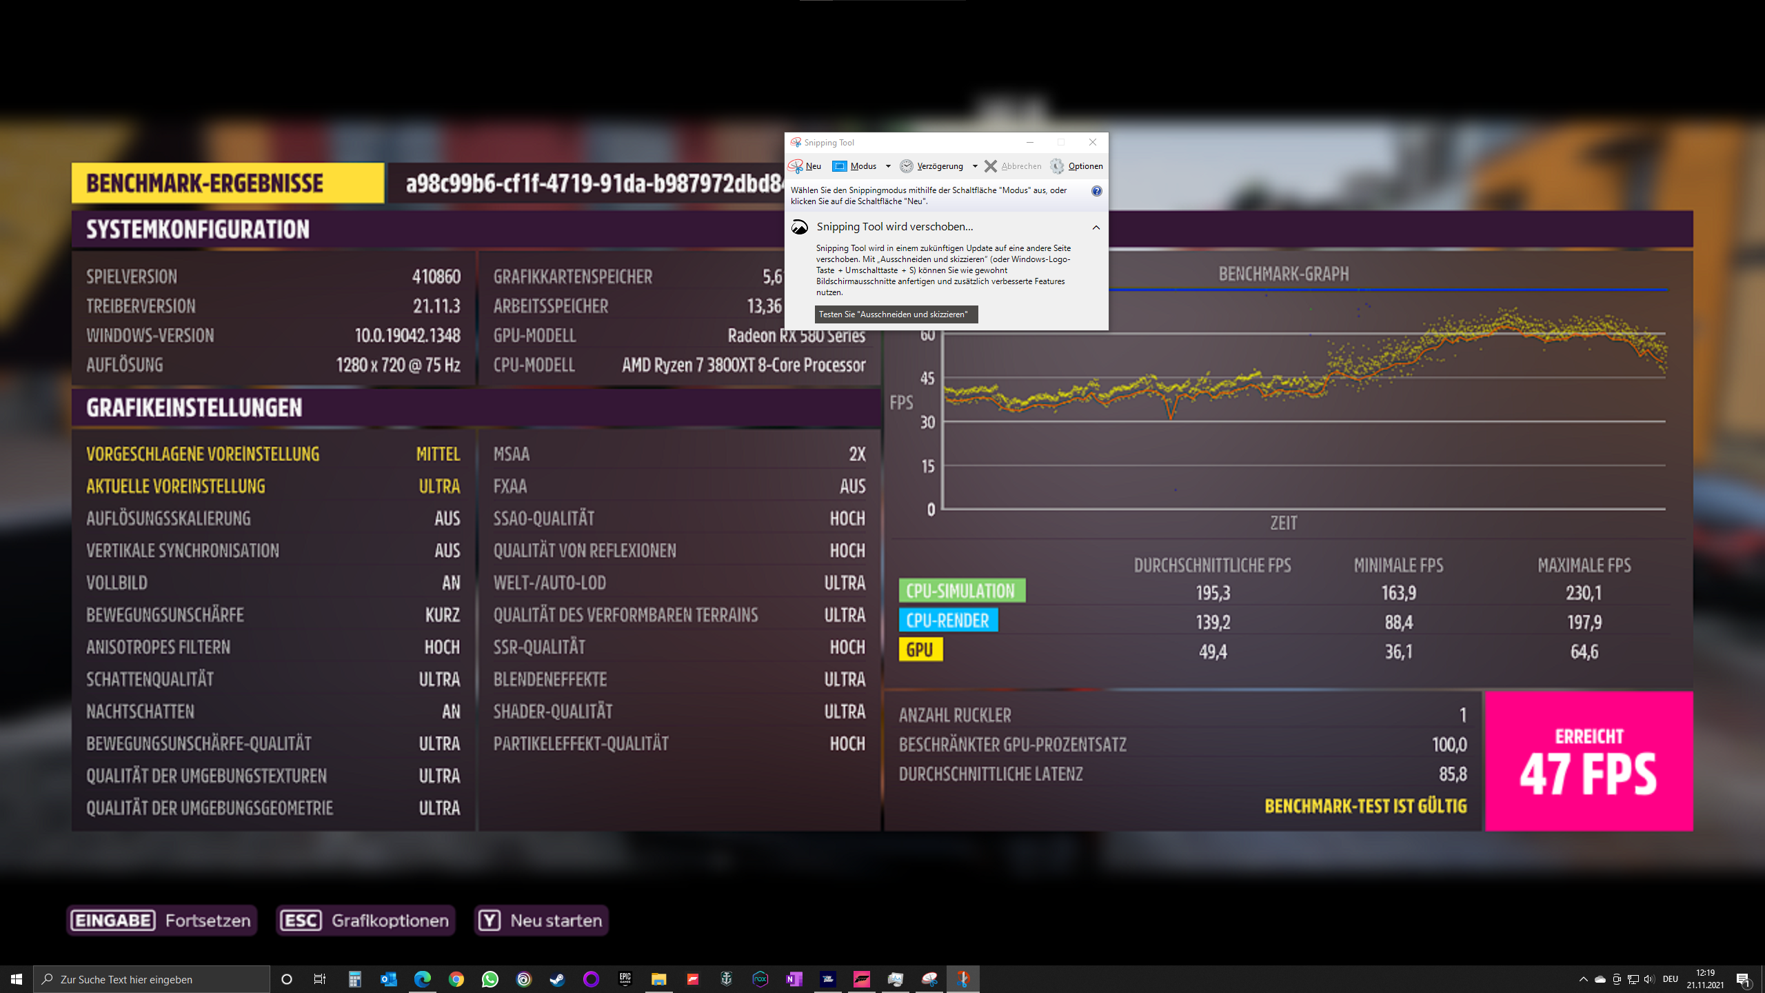The height and width of the screenshot is (993, 1765).
Task: Collapse the Snipping Tool wird verschoben notice
Action: [1096, 228]
